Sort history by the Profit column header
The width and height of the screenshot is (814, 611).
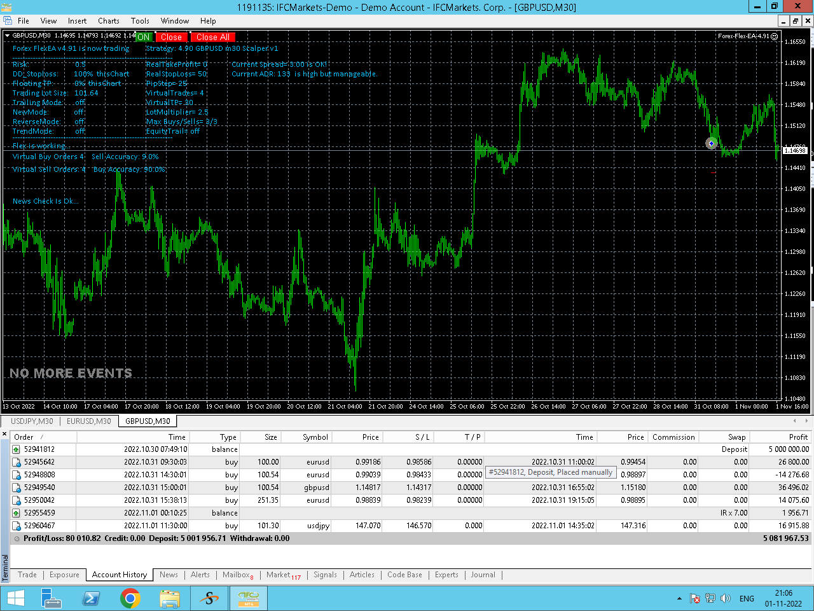[x=780, y=437]
